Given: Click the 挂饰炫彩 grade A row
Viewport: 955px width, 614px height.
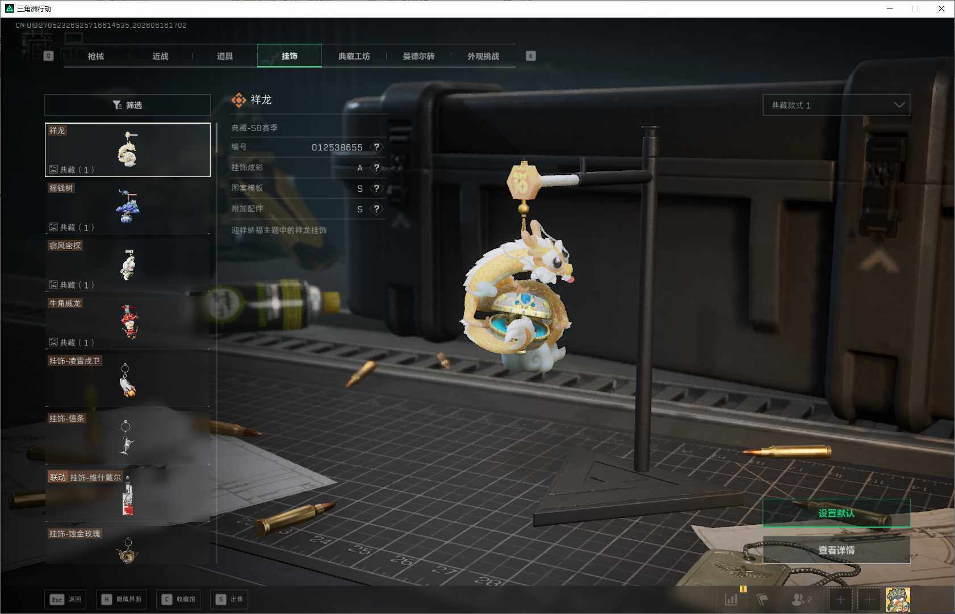Looking at the screenshot, I should click(308, 168).
